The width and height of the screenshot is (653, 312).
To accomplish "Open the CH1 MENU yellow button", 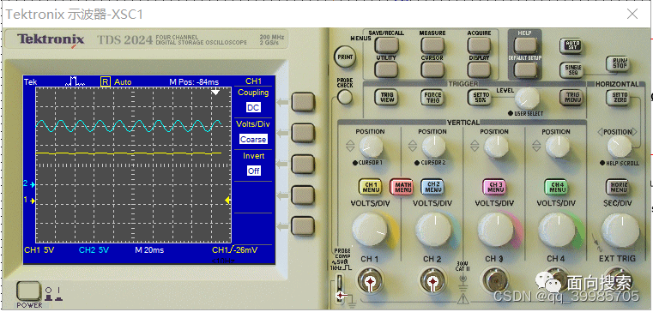I will 371,187.
